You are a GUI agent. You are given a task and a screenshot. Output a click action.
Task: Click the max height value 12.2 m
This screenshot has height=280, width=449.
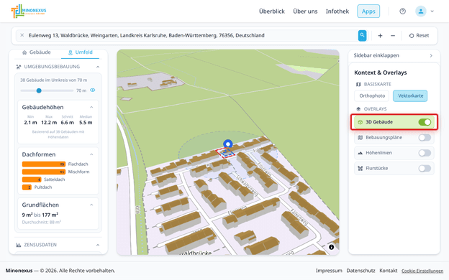[x=49, y=123]
